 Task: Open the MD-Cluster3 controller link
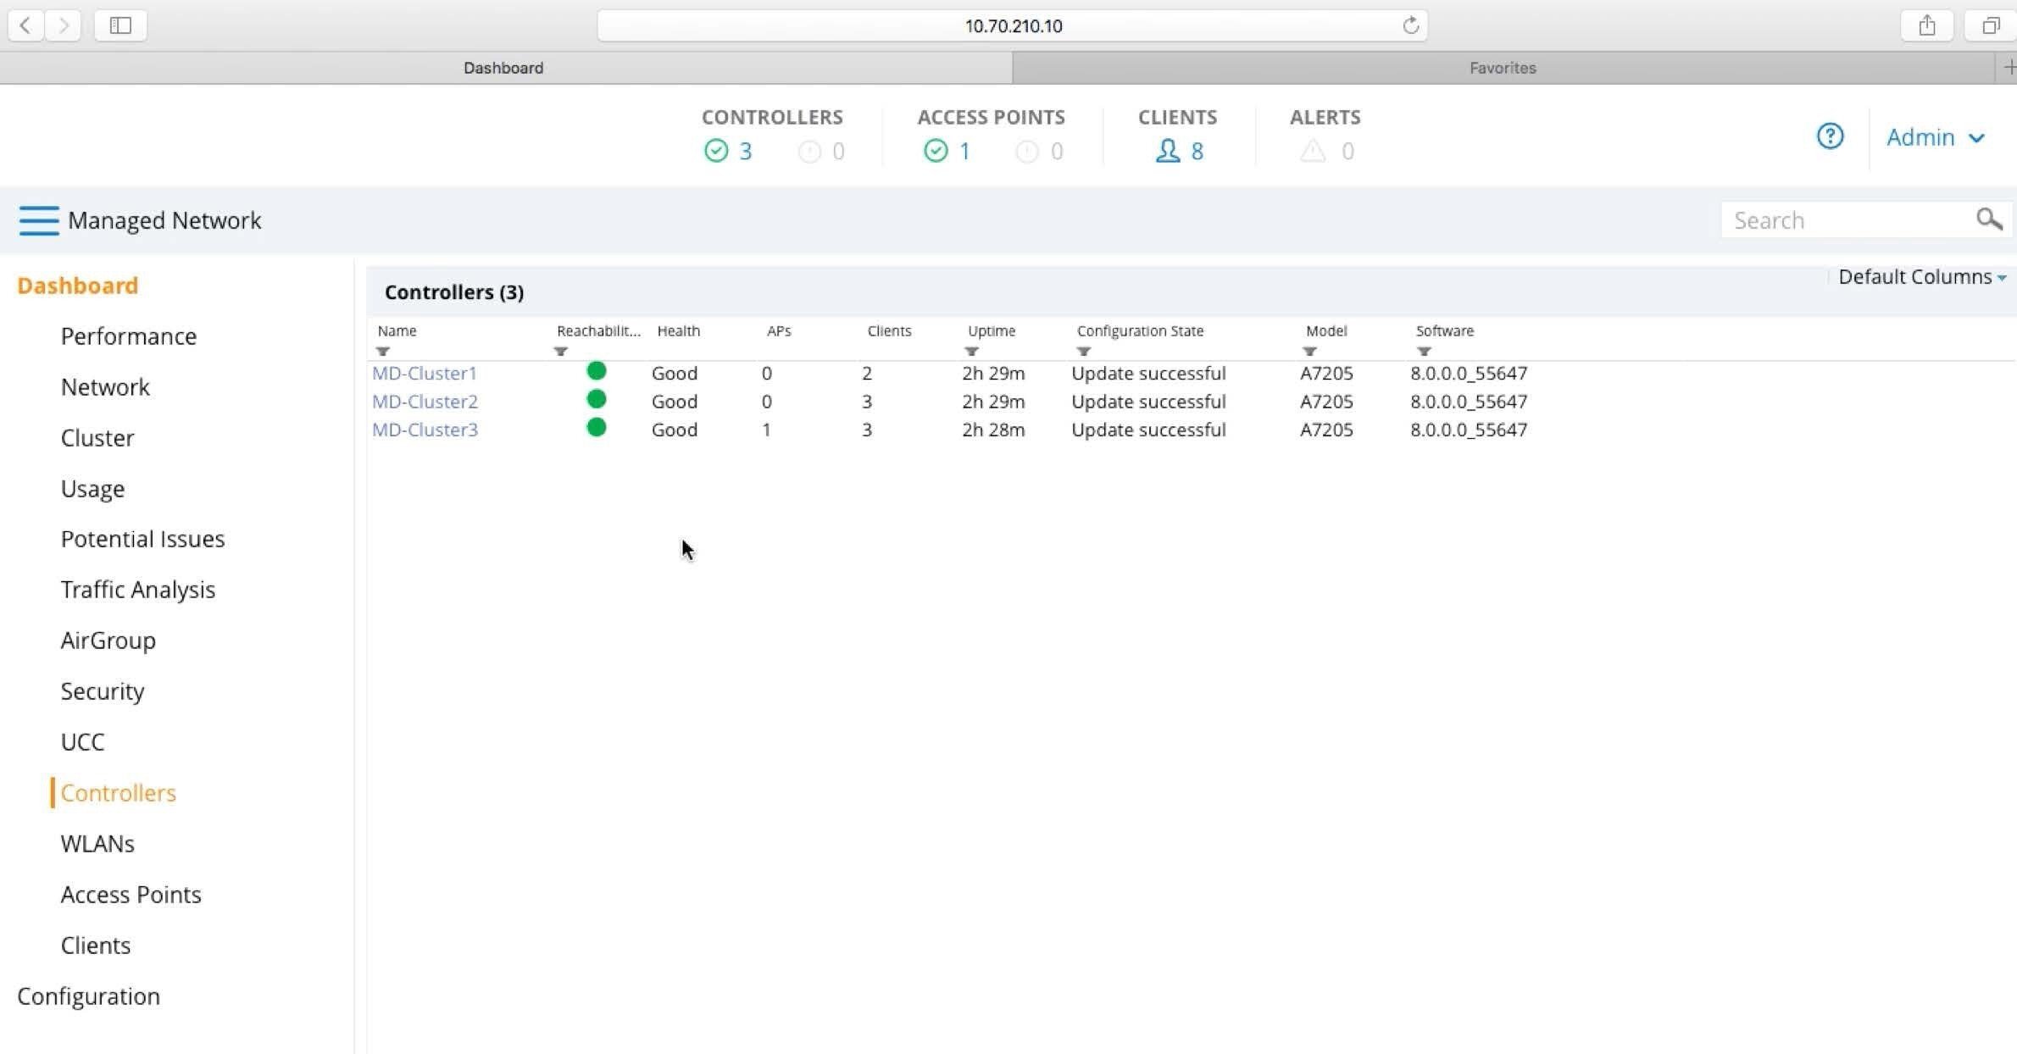(425, 430)
